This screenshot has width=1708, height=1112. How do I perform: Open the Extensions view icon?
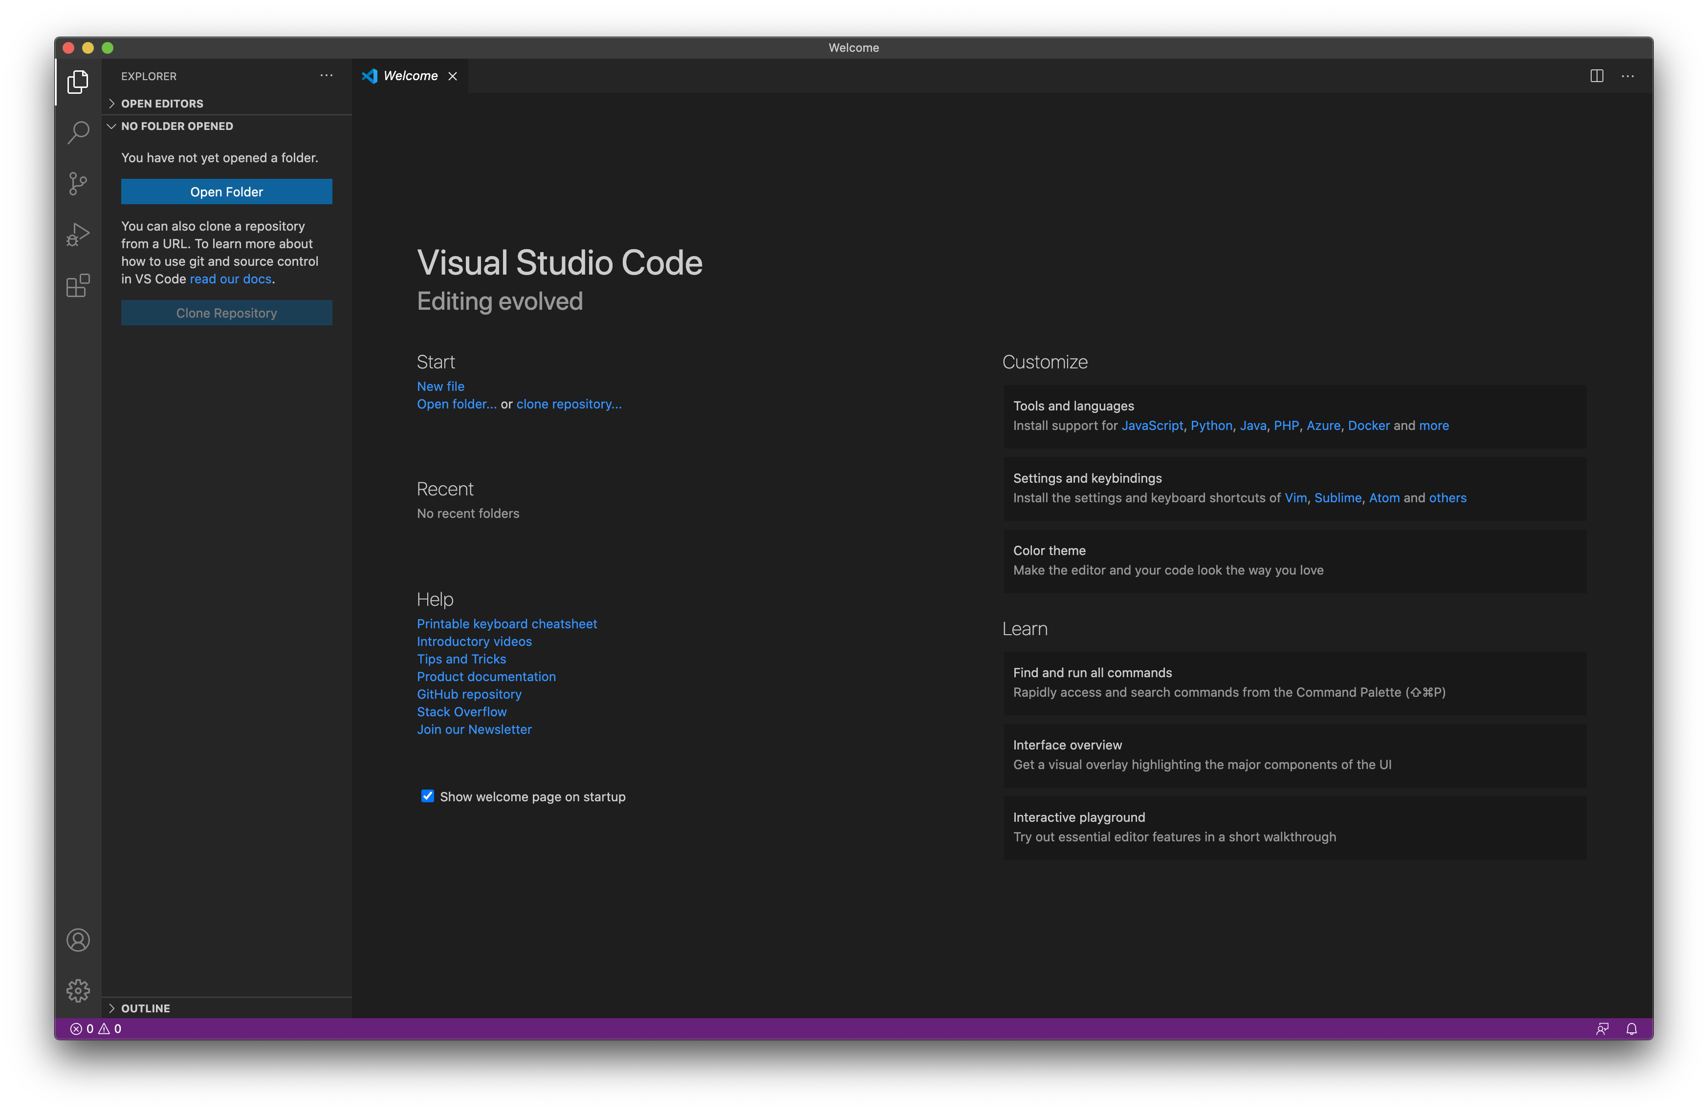pyautogui.click(x=78, y=285)
